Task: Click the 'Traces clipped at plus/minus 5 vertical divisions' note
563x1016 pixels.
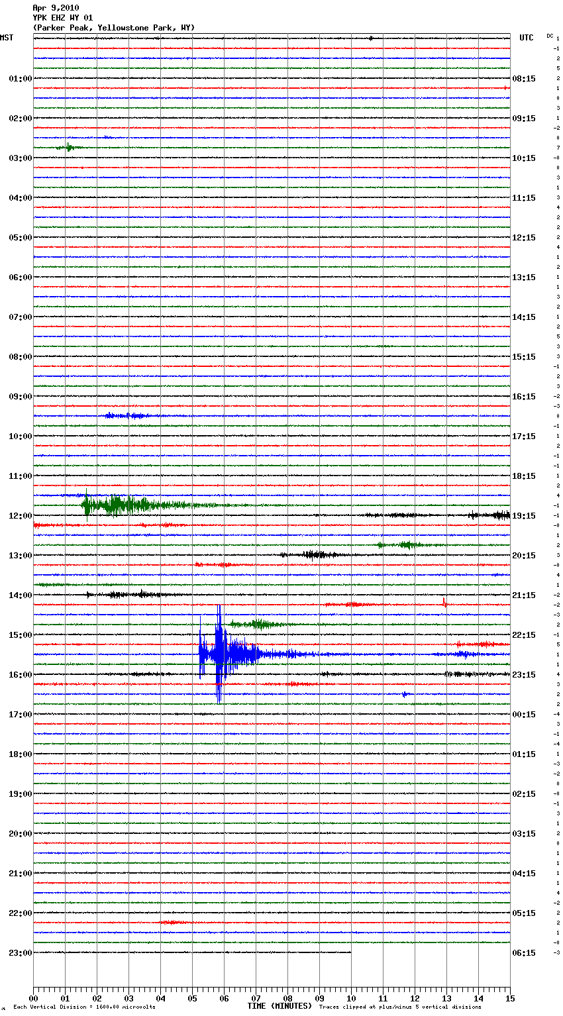Action: pos(400,1007)
